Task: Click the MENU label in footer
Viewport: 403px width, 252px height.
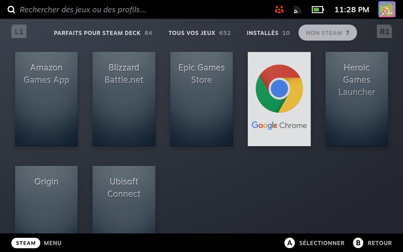Action: pyautogui.click(x=53, y=243)
